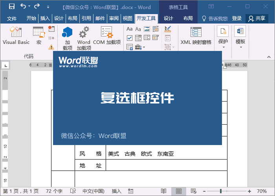The image size is (275, 196).
Task: Switch to 审阅 (Review) tab
Action: [x=114, y=18]
